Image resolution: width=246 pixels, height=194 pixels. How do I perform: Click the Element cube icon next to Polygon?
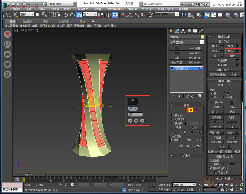196,110
